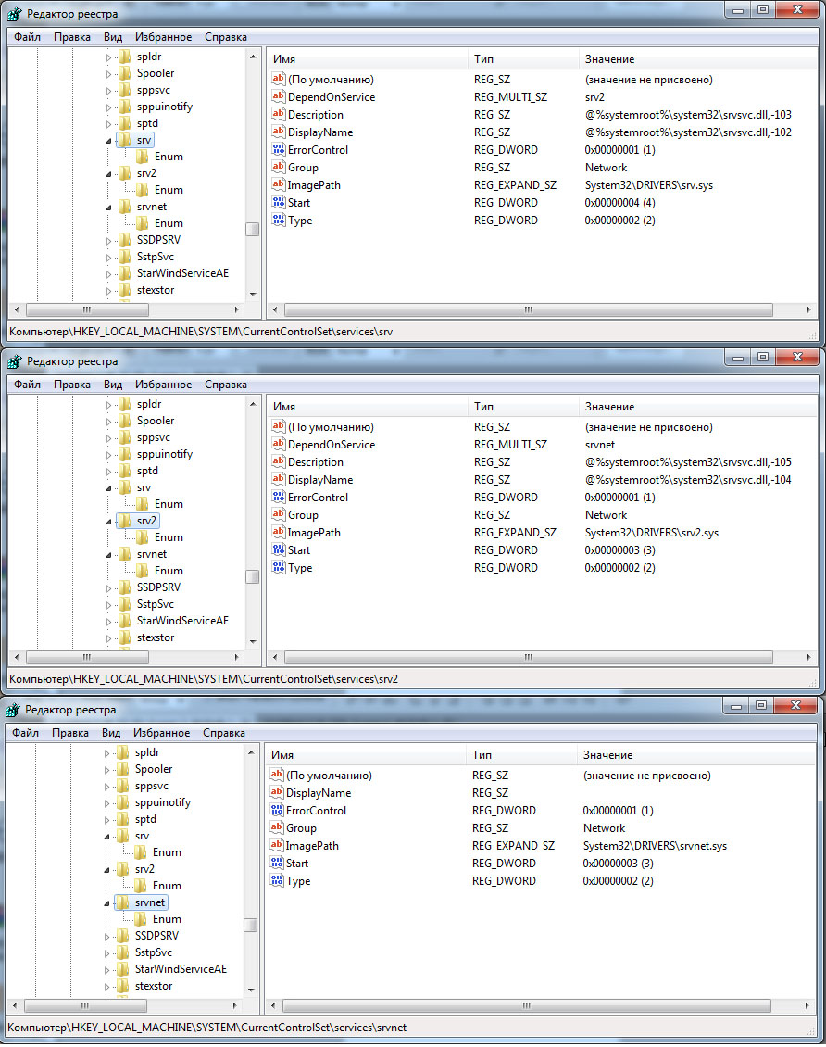Click registry editor title icon of middle window

pos(14,361)
